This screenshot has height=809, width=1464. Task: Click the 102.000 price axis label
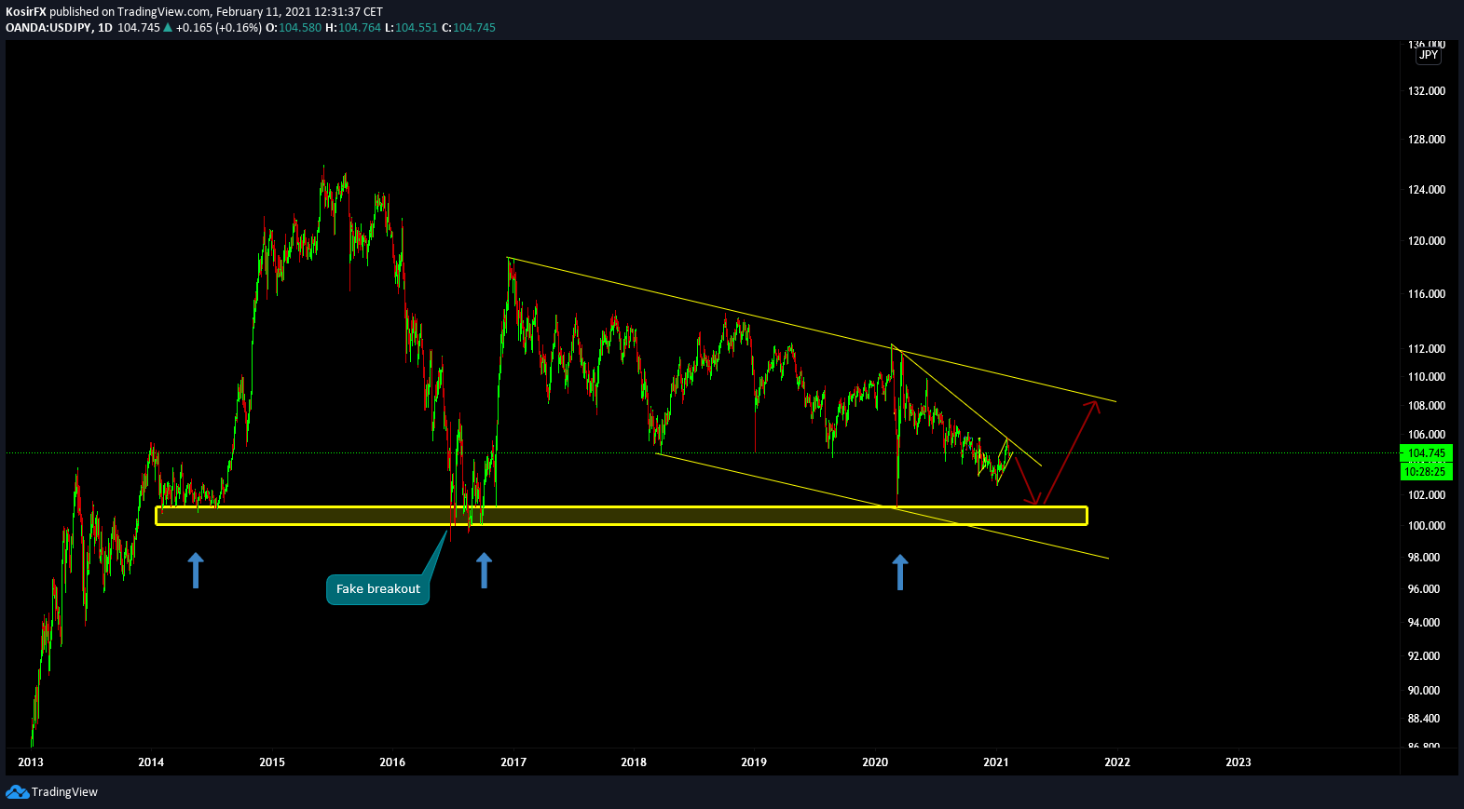coord(1427,495)
